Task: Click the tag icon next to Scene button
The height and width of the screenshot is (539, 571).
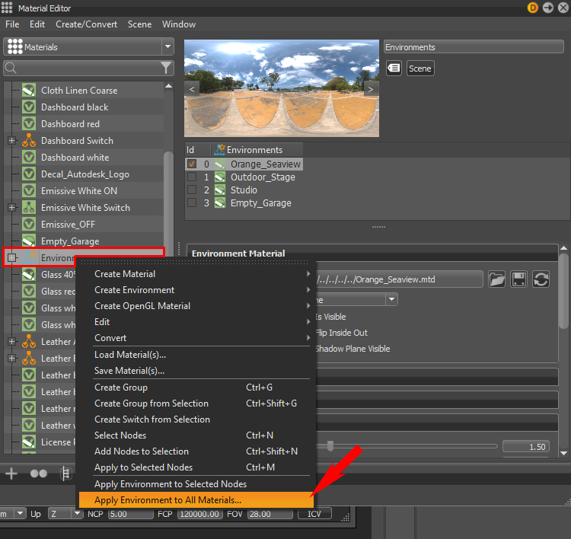Action: [394, 68]
